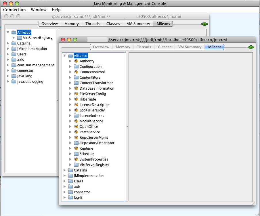
Task: Click the com.sun.management folder icon
Action: click(x=14, y=65)
